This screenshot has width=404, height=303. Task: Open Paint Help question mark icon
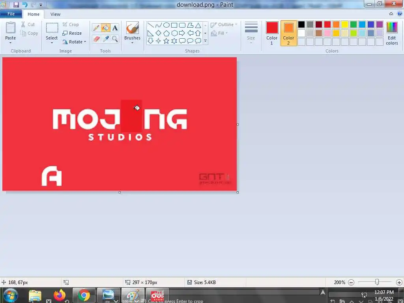[400, 14]
